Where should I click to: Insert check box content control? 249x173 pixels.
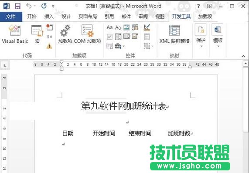tap(109, 37)
